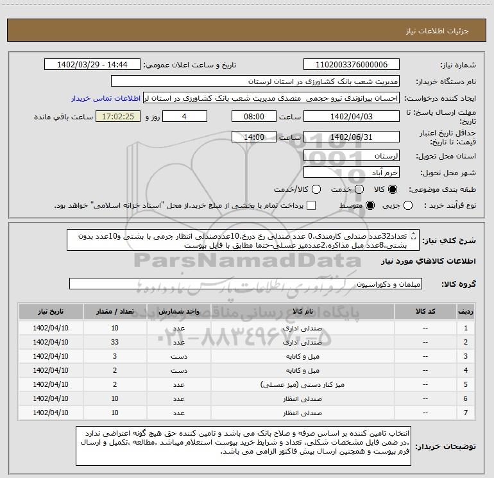The height and width of the screenshot is (478, 494).
Task: Click the general need description text box
Action: 243,240
